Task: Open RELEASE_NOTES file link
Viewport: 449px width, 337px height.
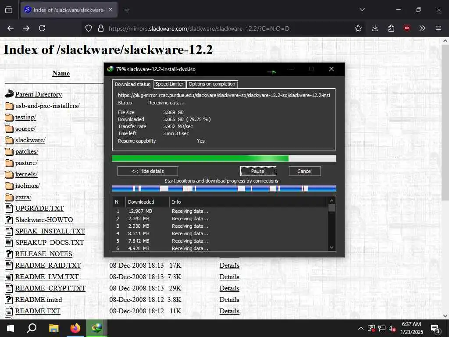Action: tap(44, 254)
